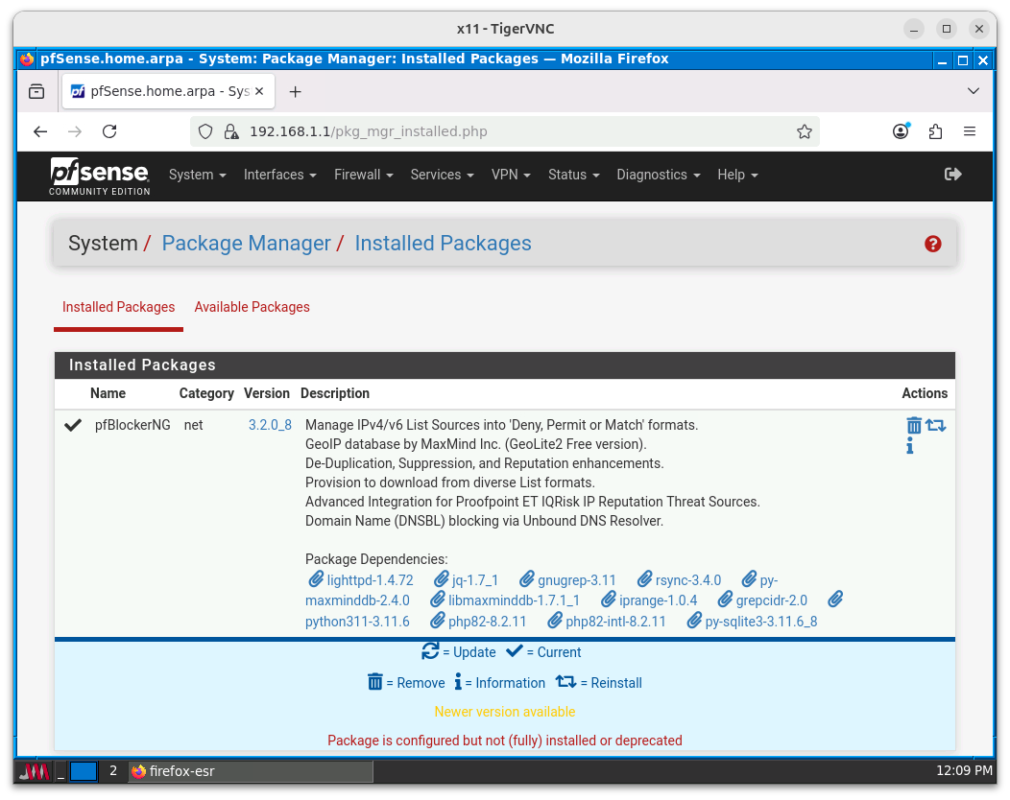The image size is (1010, 800).
Task: View pfBlockerNG package information icon
Action: [x=909, y=446]
